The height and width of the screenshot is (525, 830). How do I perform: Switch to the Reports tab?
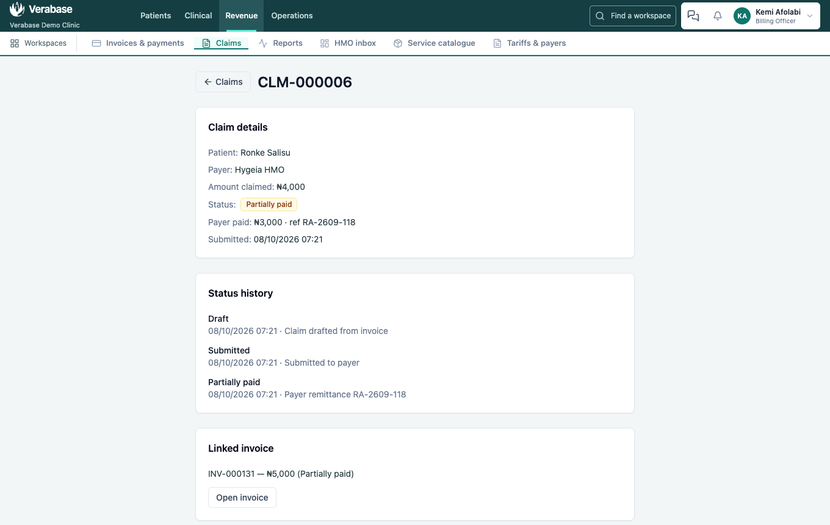point(281,43)
